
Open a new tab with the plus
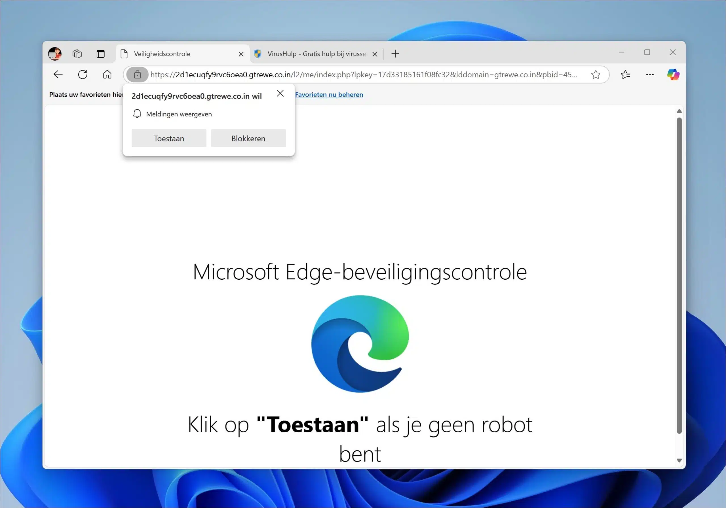point(395,54)
